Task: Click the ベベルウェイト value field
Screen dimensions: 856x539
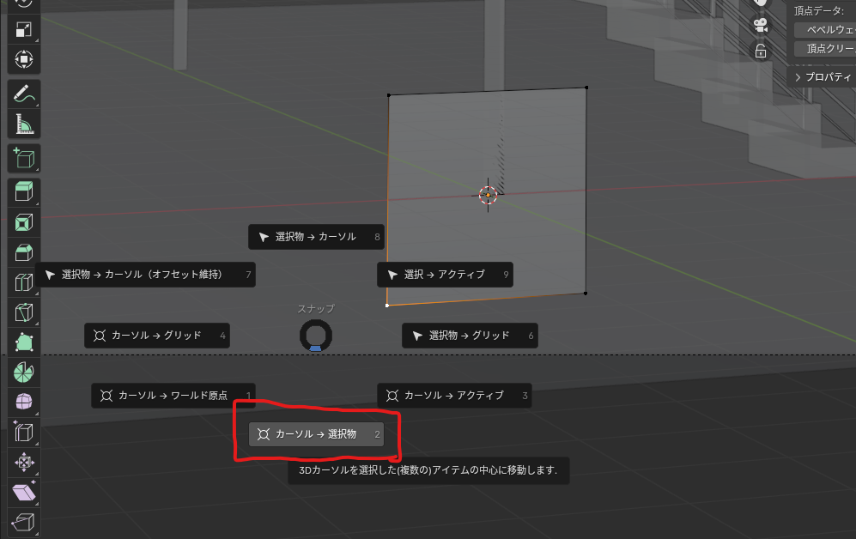Action: pos(824,28)
